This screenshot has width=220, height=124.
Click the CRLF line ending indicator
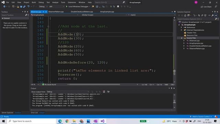coord(173,84)
